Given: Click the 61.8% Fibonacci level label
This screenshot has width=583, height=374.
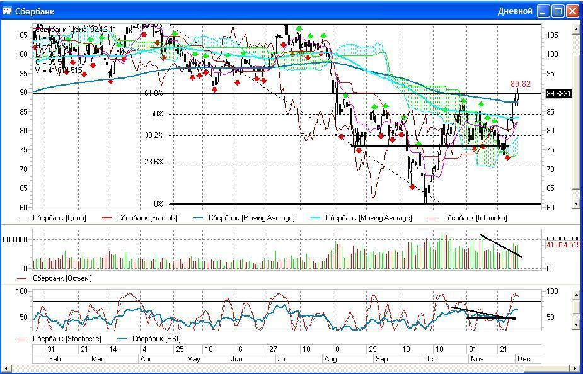Looking at the screenshot, I should point(154,93).
